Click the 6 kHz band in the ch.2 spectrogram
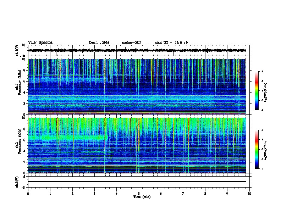The image size is (281, 217). click(68, 138)
